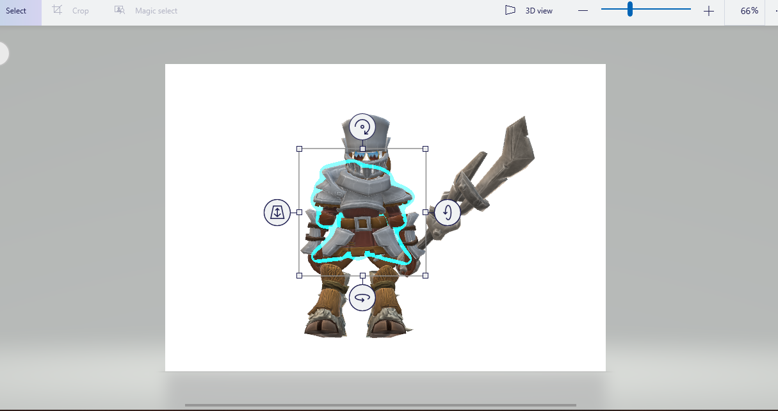Click the left-middle selection resize handle
The width and height of the screenshot is (778, 411).
tap(299, 212)
